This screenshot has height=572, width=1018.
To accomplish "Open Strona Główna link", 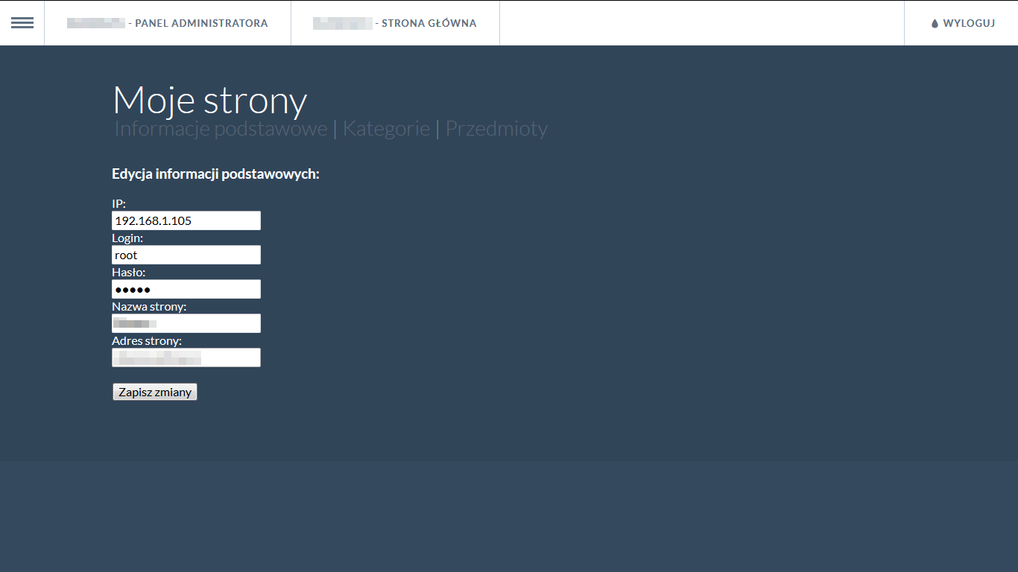I will 395,23.
